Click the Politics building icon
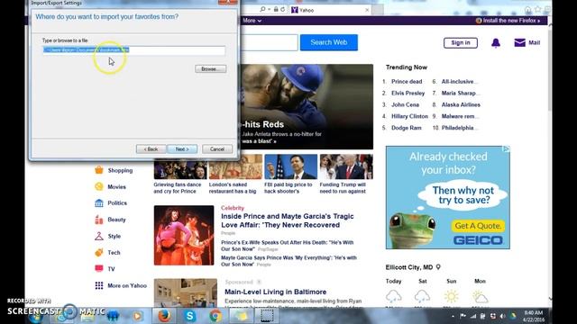The width and height of the screenshot is (577, 324). pyautogui.click(x=99, y=202)
